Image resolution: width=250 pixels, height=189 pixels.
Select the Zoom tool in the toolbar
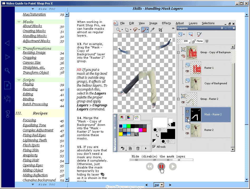[118, 30]
